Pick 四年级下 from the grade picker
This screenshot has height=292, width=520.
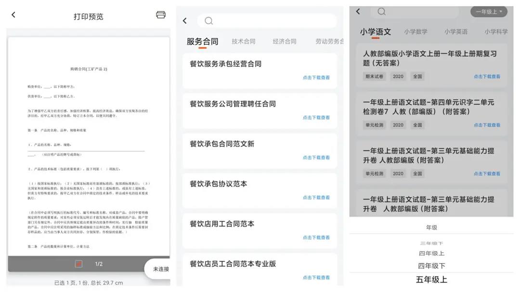tap(431, 266)
